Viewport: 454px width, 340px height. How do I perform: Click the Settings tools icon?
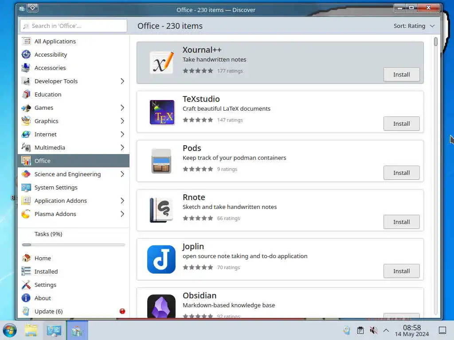tap(26, 285)
